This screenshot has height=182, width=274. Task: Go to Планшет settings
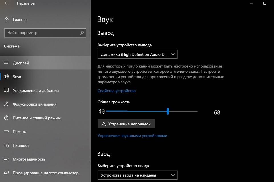point(21,145)
